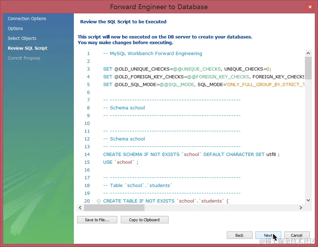Image resolution: width=318 pixels, height=247 pixels.
Task: Click the SET @OLD_SQL_MODE line
Action: pyautogui.click(x=204, y=85)
